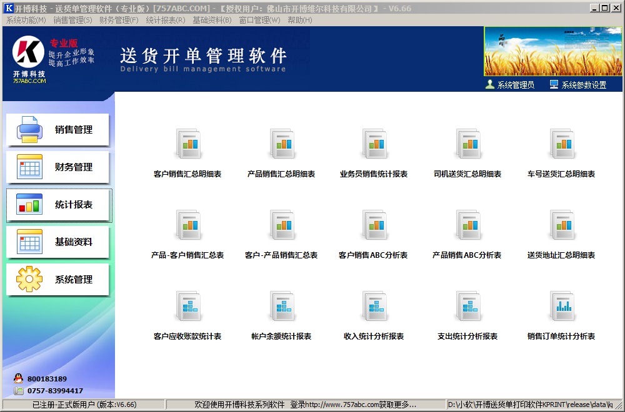Open 帐户余额统计报表 report icon

[281, 307]
